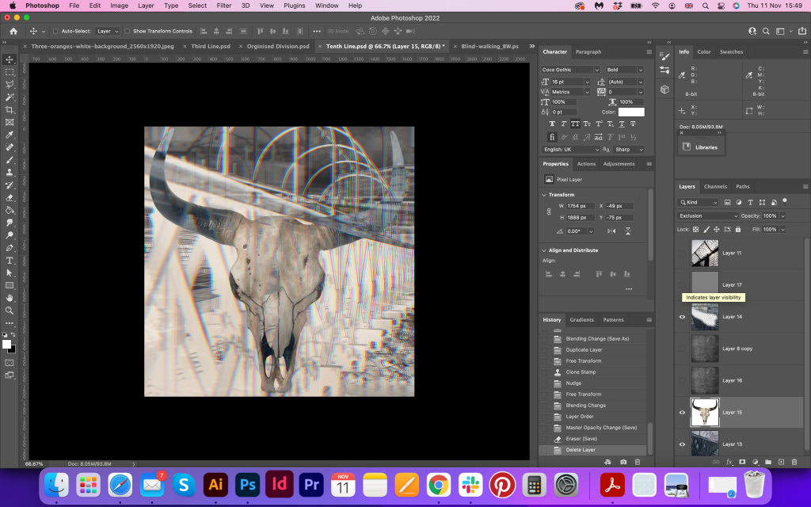The width and height of the screenshot is (811, 507).
Task: Switch to the Channels tab
Action: (x=715, y=187)
